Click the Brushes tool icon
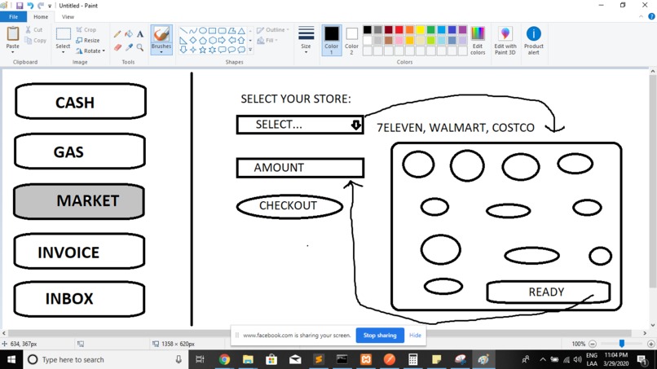The height and width of the screenshot is (369, 657). click(x=161, y=34)
